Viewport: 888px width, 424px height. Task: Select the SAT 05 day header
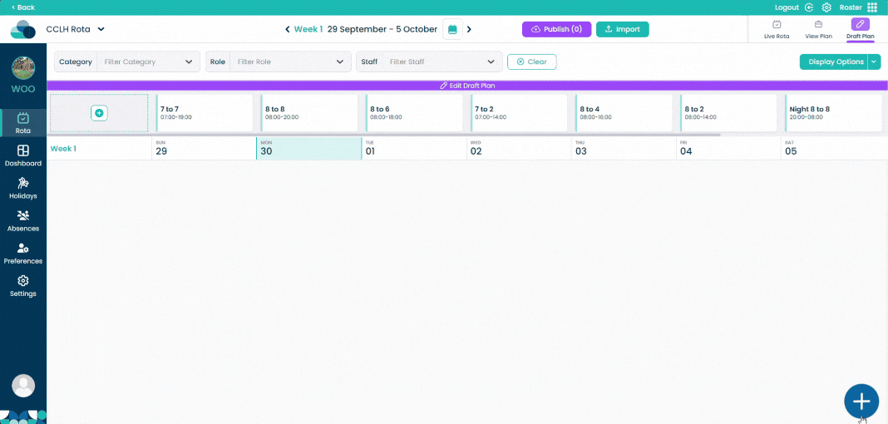coord(834,148)
